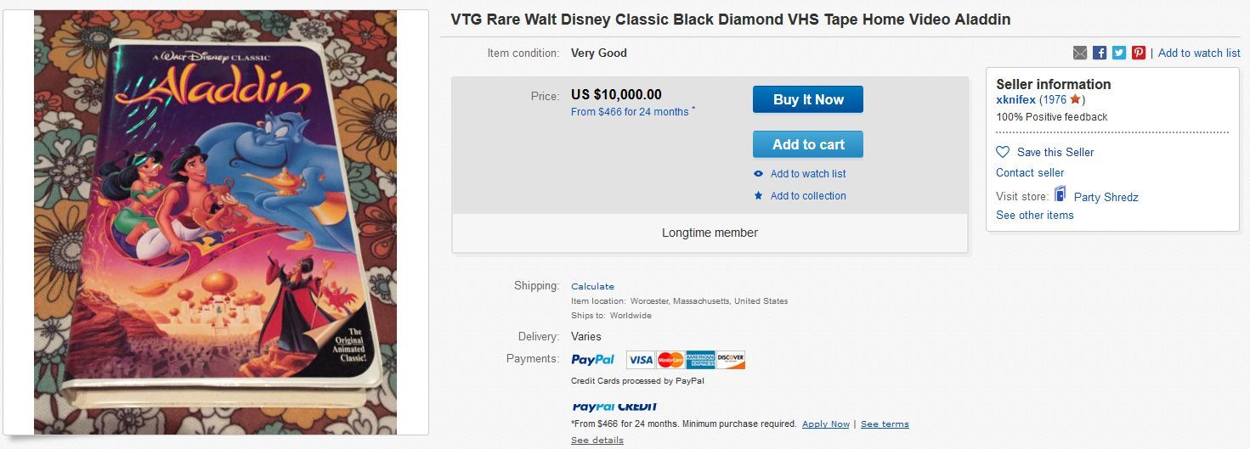Click the heart icon to save seller
The image size is (1250, 449).
(x=1003, y=152)
